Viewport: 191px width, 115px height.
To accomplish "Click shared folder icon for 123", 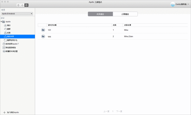I will pyautogui.click(x=43, y=30).
